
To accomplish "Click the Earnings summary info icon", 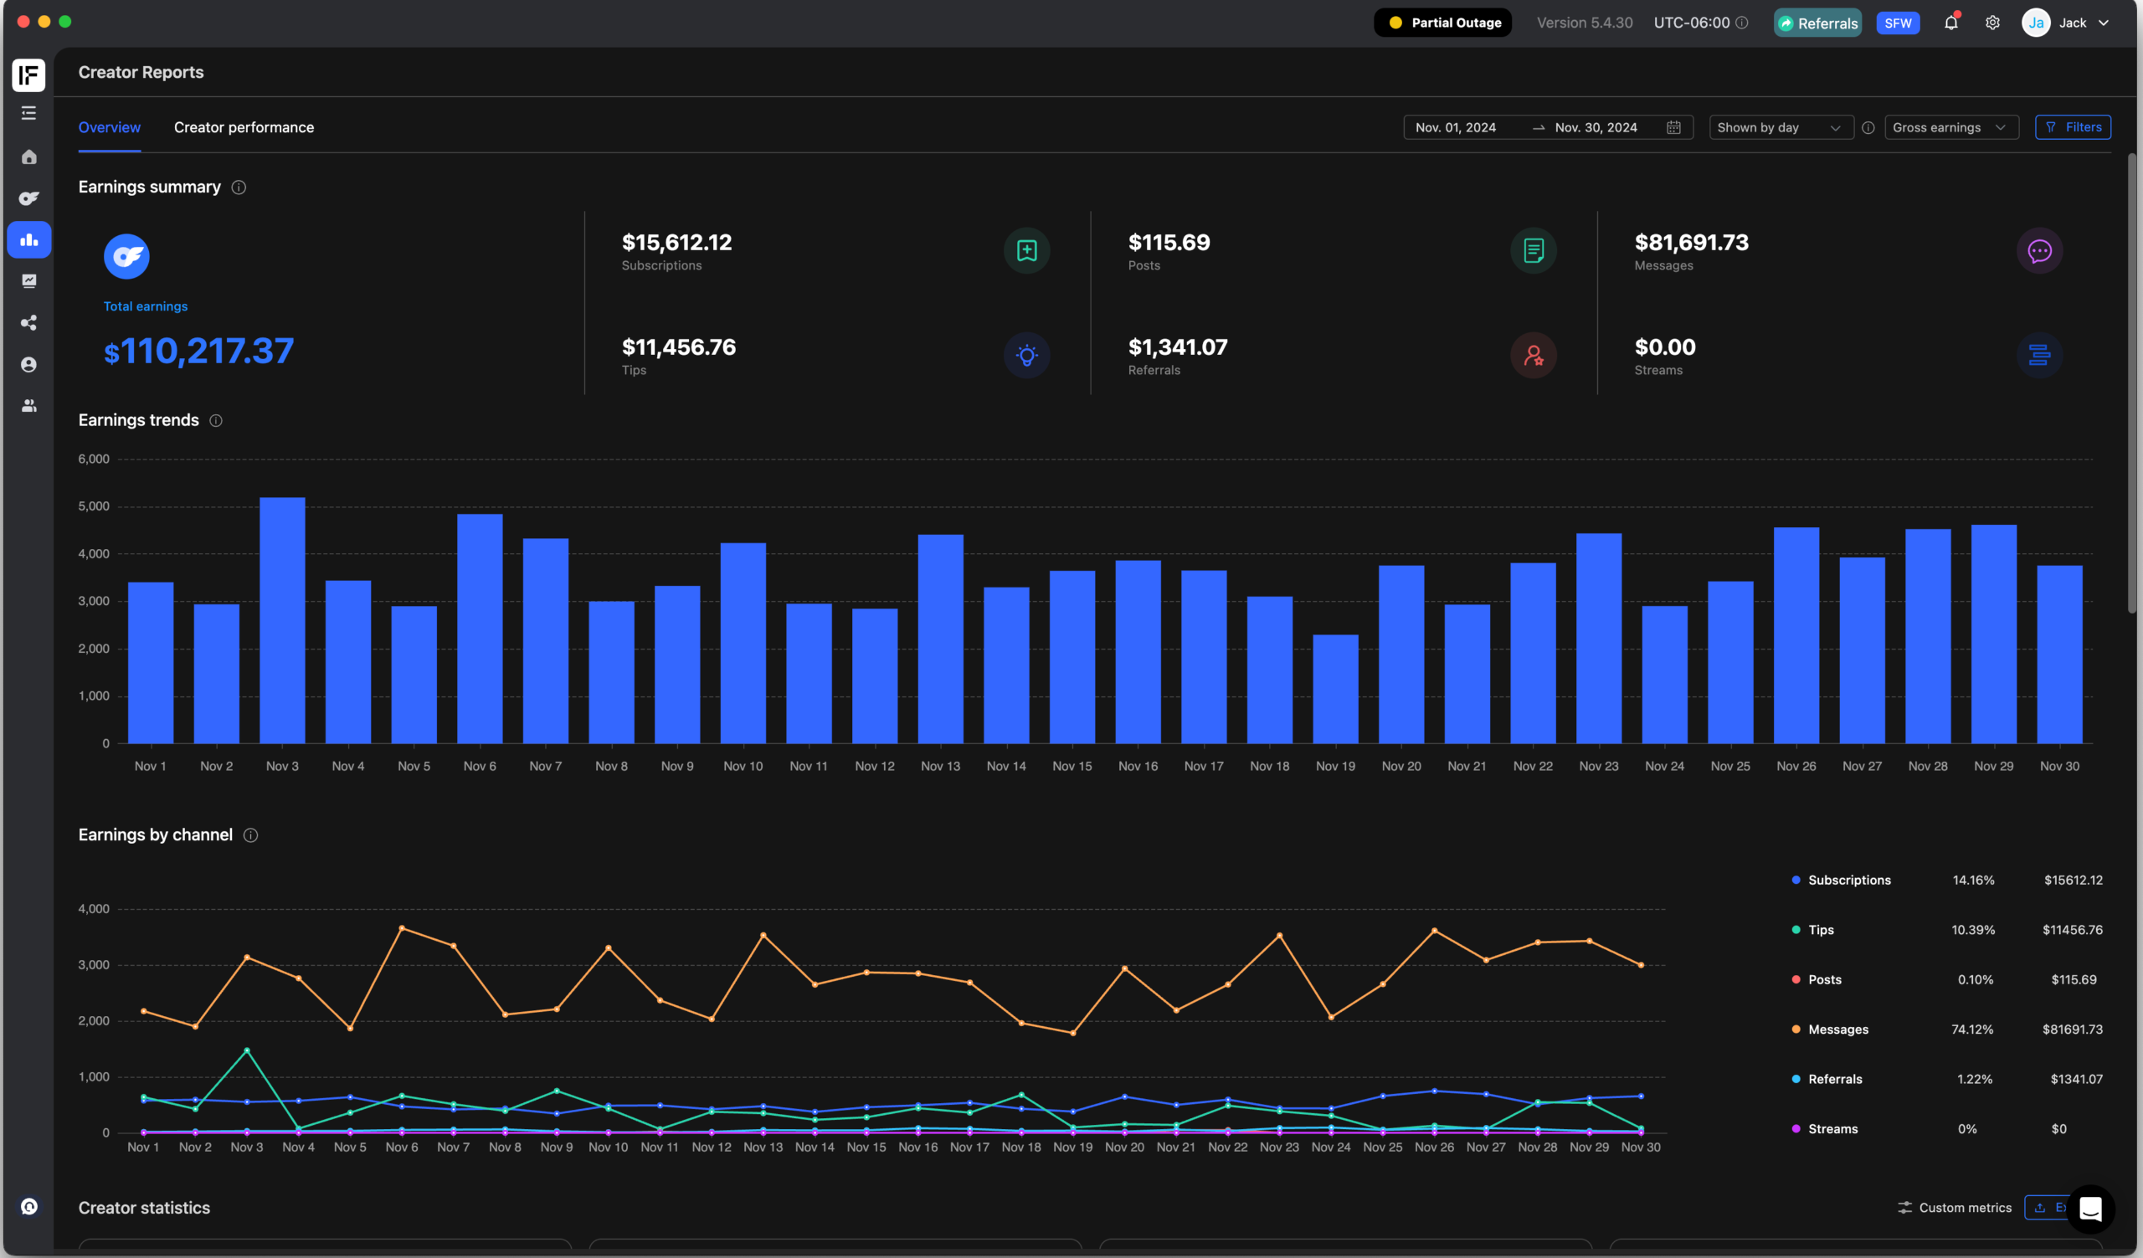I will point(239,187).
